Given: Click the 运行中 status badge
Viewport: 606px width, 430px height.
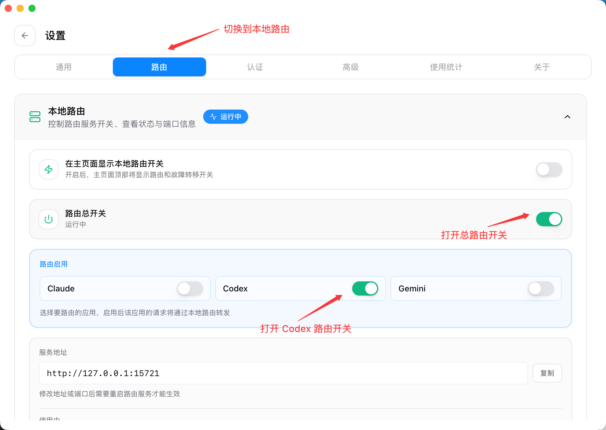Looking at the screenshot, I should [226, 117].
